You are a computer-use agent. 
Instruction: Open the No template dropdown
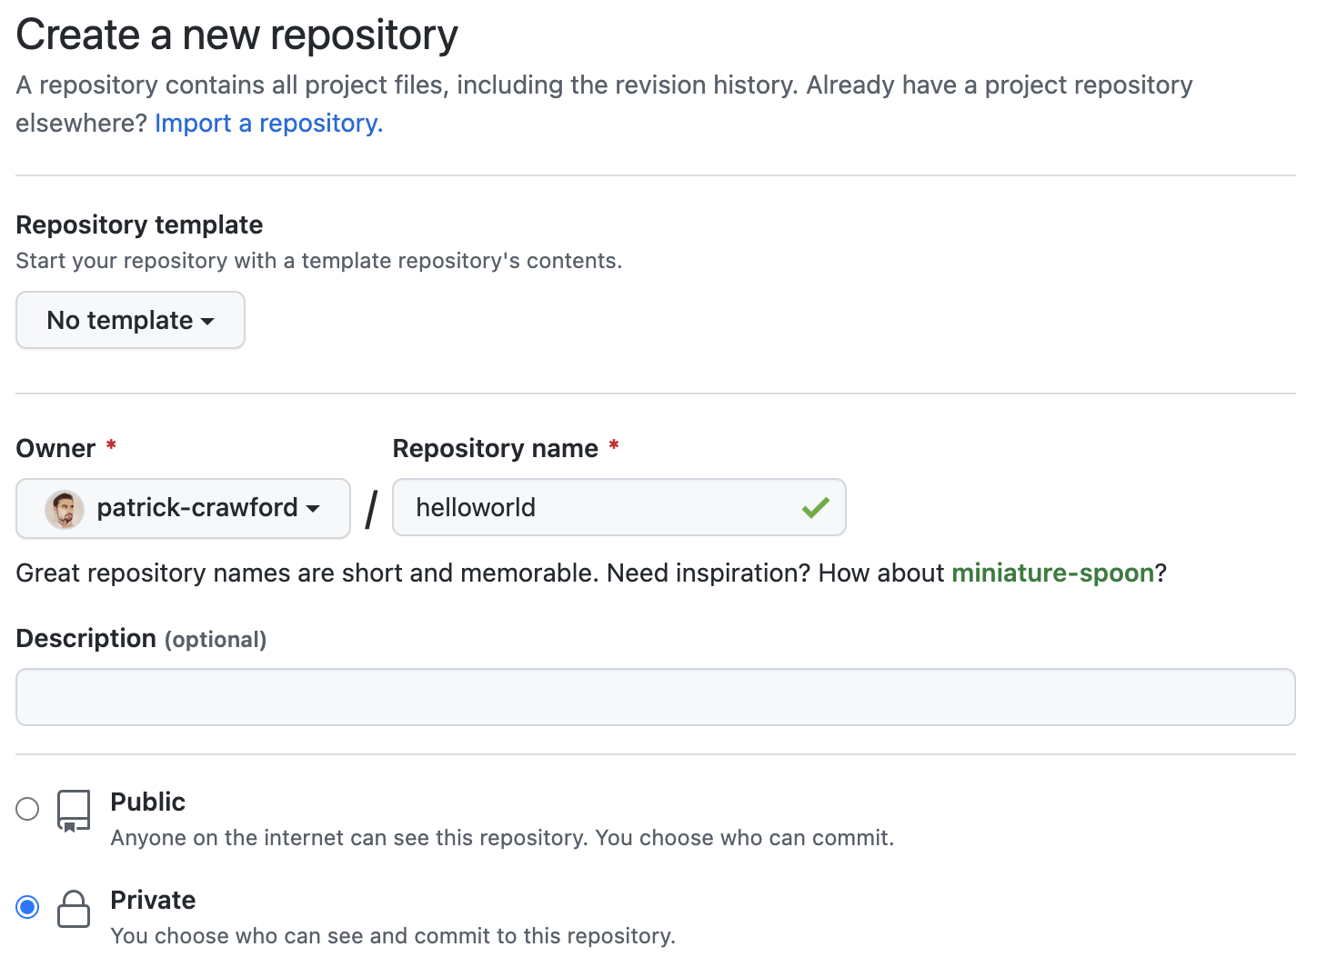pos(130,320)
